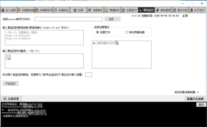Start monitoring with 开始监控 button
Viewport: 207px width, 127px height.
click(11, 84)
